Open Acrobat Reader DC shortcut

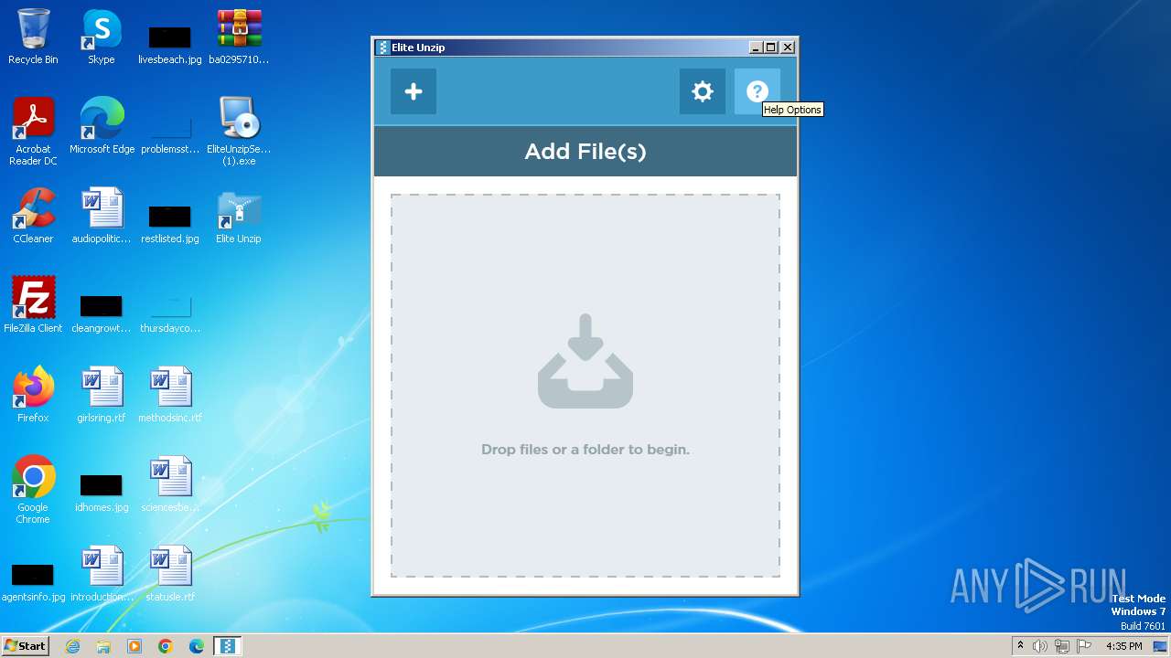[x=33, y=132]
